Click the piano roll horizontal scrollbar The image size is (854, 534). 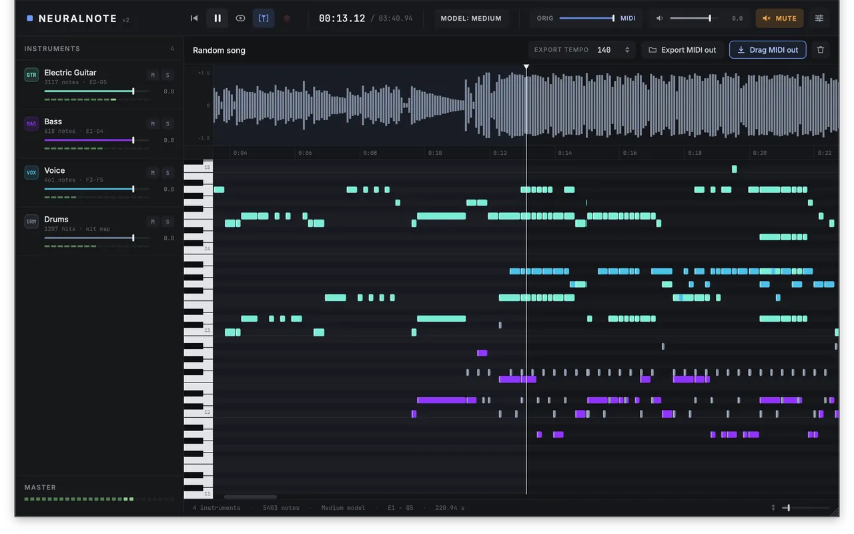tap(250, 497)
